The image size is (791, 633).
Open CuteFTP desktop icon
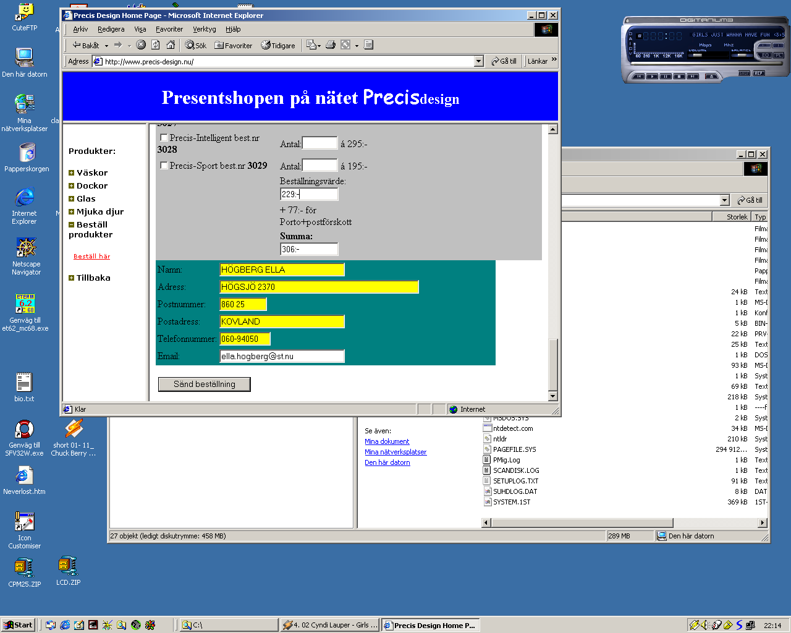coord(25,17)
